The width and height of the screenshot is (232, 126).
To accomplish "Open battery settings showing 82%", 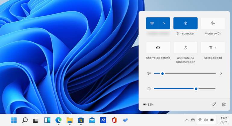I will point(149,104).
